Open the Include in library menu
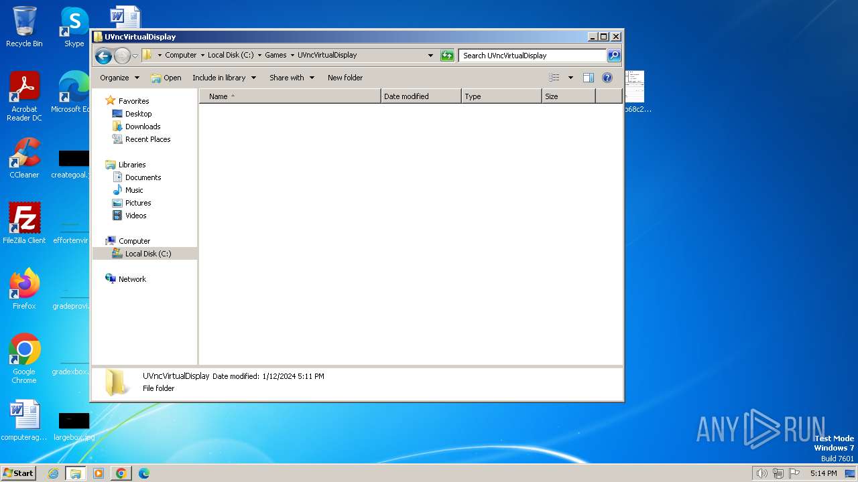 pos(224,78)
